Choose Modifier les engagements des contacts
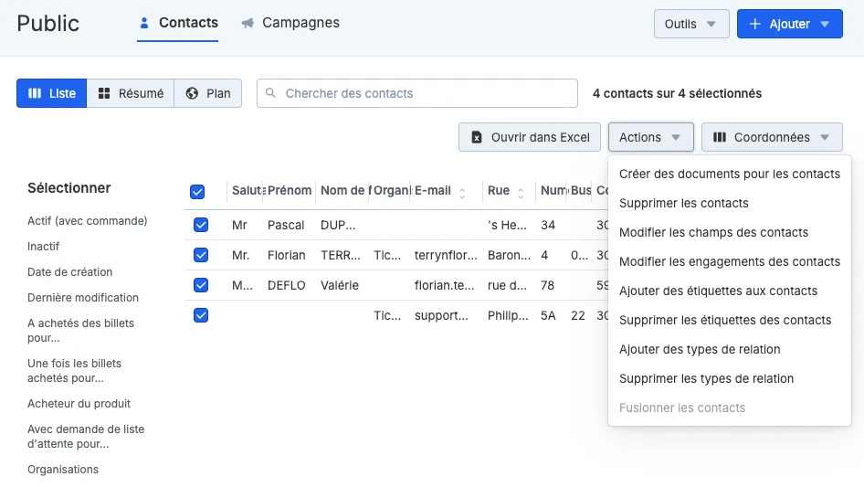This screenshot has height=487, width=864. click(730, 261)
